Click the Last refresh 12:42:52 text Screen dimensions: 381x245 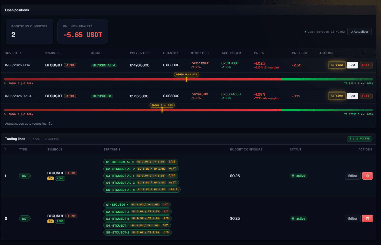coord(326,32)
